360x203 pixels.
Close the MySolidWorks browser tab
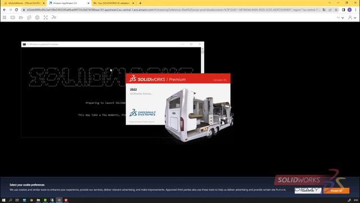coord(44,3)
